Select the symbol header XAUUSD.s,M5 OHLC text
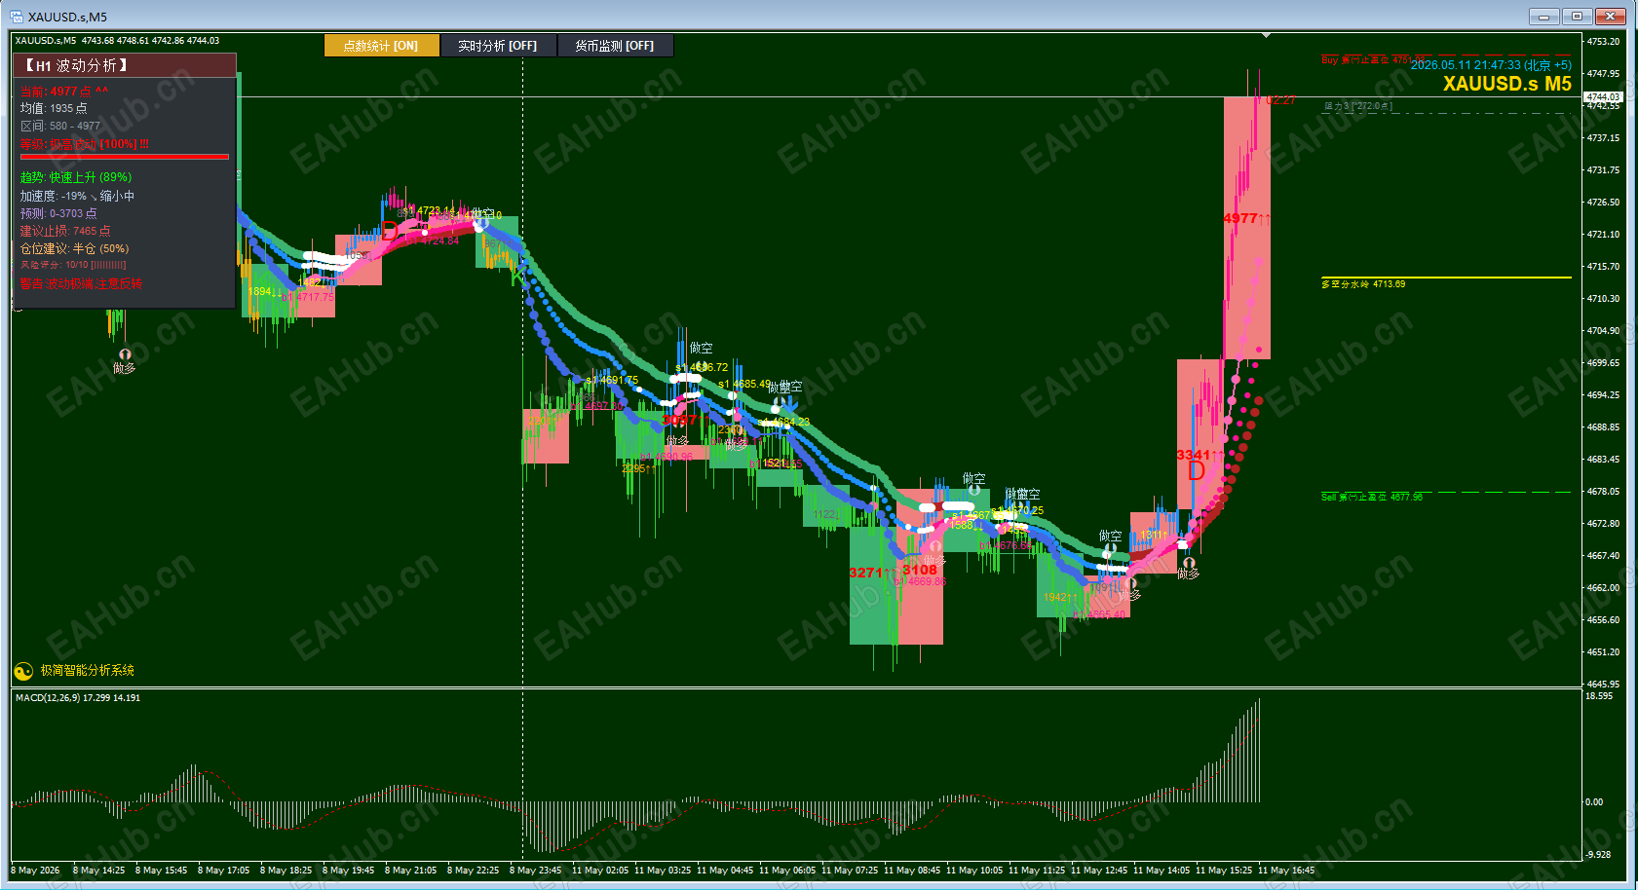This screenshot has height=890, width=1638. 117,41
